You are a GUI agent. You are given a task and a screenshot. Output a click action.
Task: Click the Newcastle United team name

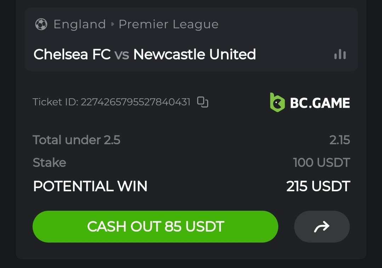tap(194, 54)
